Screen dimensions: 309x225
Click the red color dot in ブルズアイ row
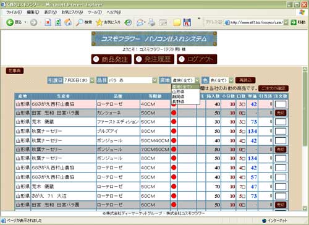[x=174, y=131]
